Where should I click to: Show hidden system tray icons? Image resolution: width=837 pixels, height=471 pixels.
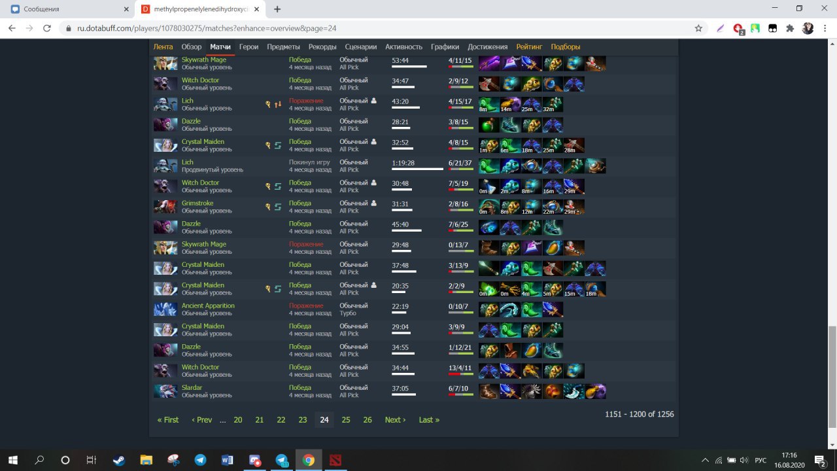(705, 460)
